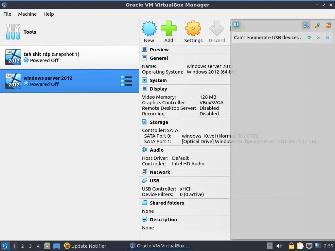
Task: Switch to virtual desktop 3
Action: [30, 246]
